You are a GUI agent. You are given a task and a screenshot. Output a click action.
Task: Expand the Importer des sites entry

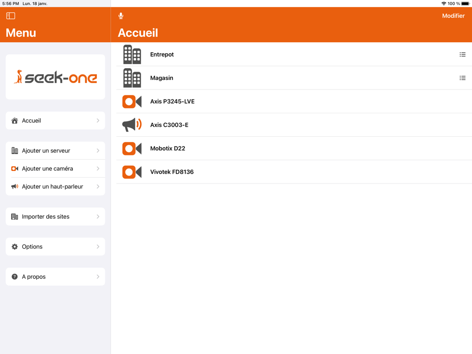coord(98,216)
